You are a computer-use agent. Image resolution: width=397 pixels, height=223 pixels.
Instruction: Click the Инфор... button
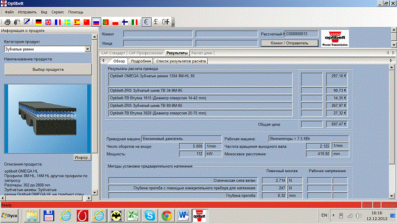click(x=82, y=157)
